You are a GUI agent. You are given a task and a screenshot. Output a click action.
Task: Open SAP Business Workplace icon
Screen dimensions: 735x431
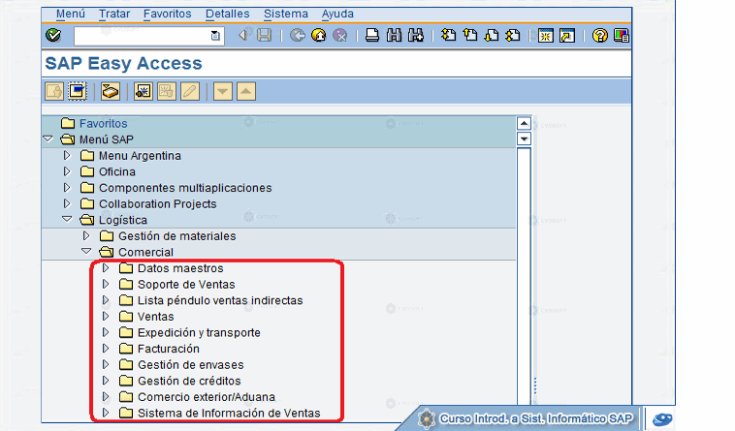[x=111, y=91]
